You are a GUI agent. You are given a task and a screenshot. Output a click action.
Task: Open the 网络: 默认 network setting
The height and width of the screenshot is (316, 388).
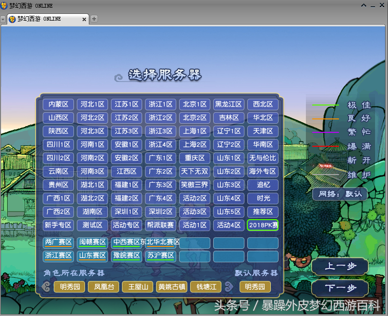click(x=340, y=194)
